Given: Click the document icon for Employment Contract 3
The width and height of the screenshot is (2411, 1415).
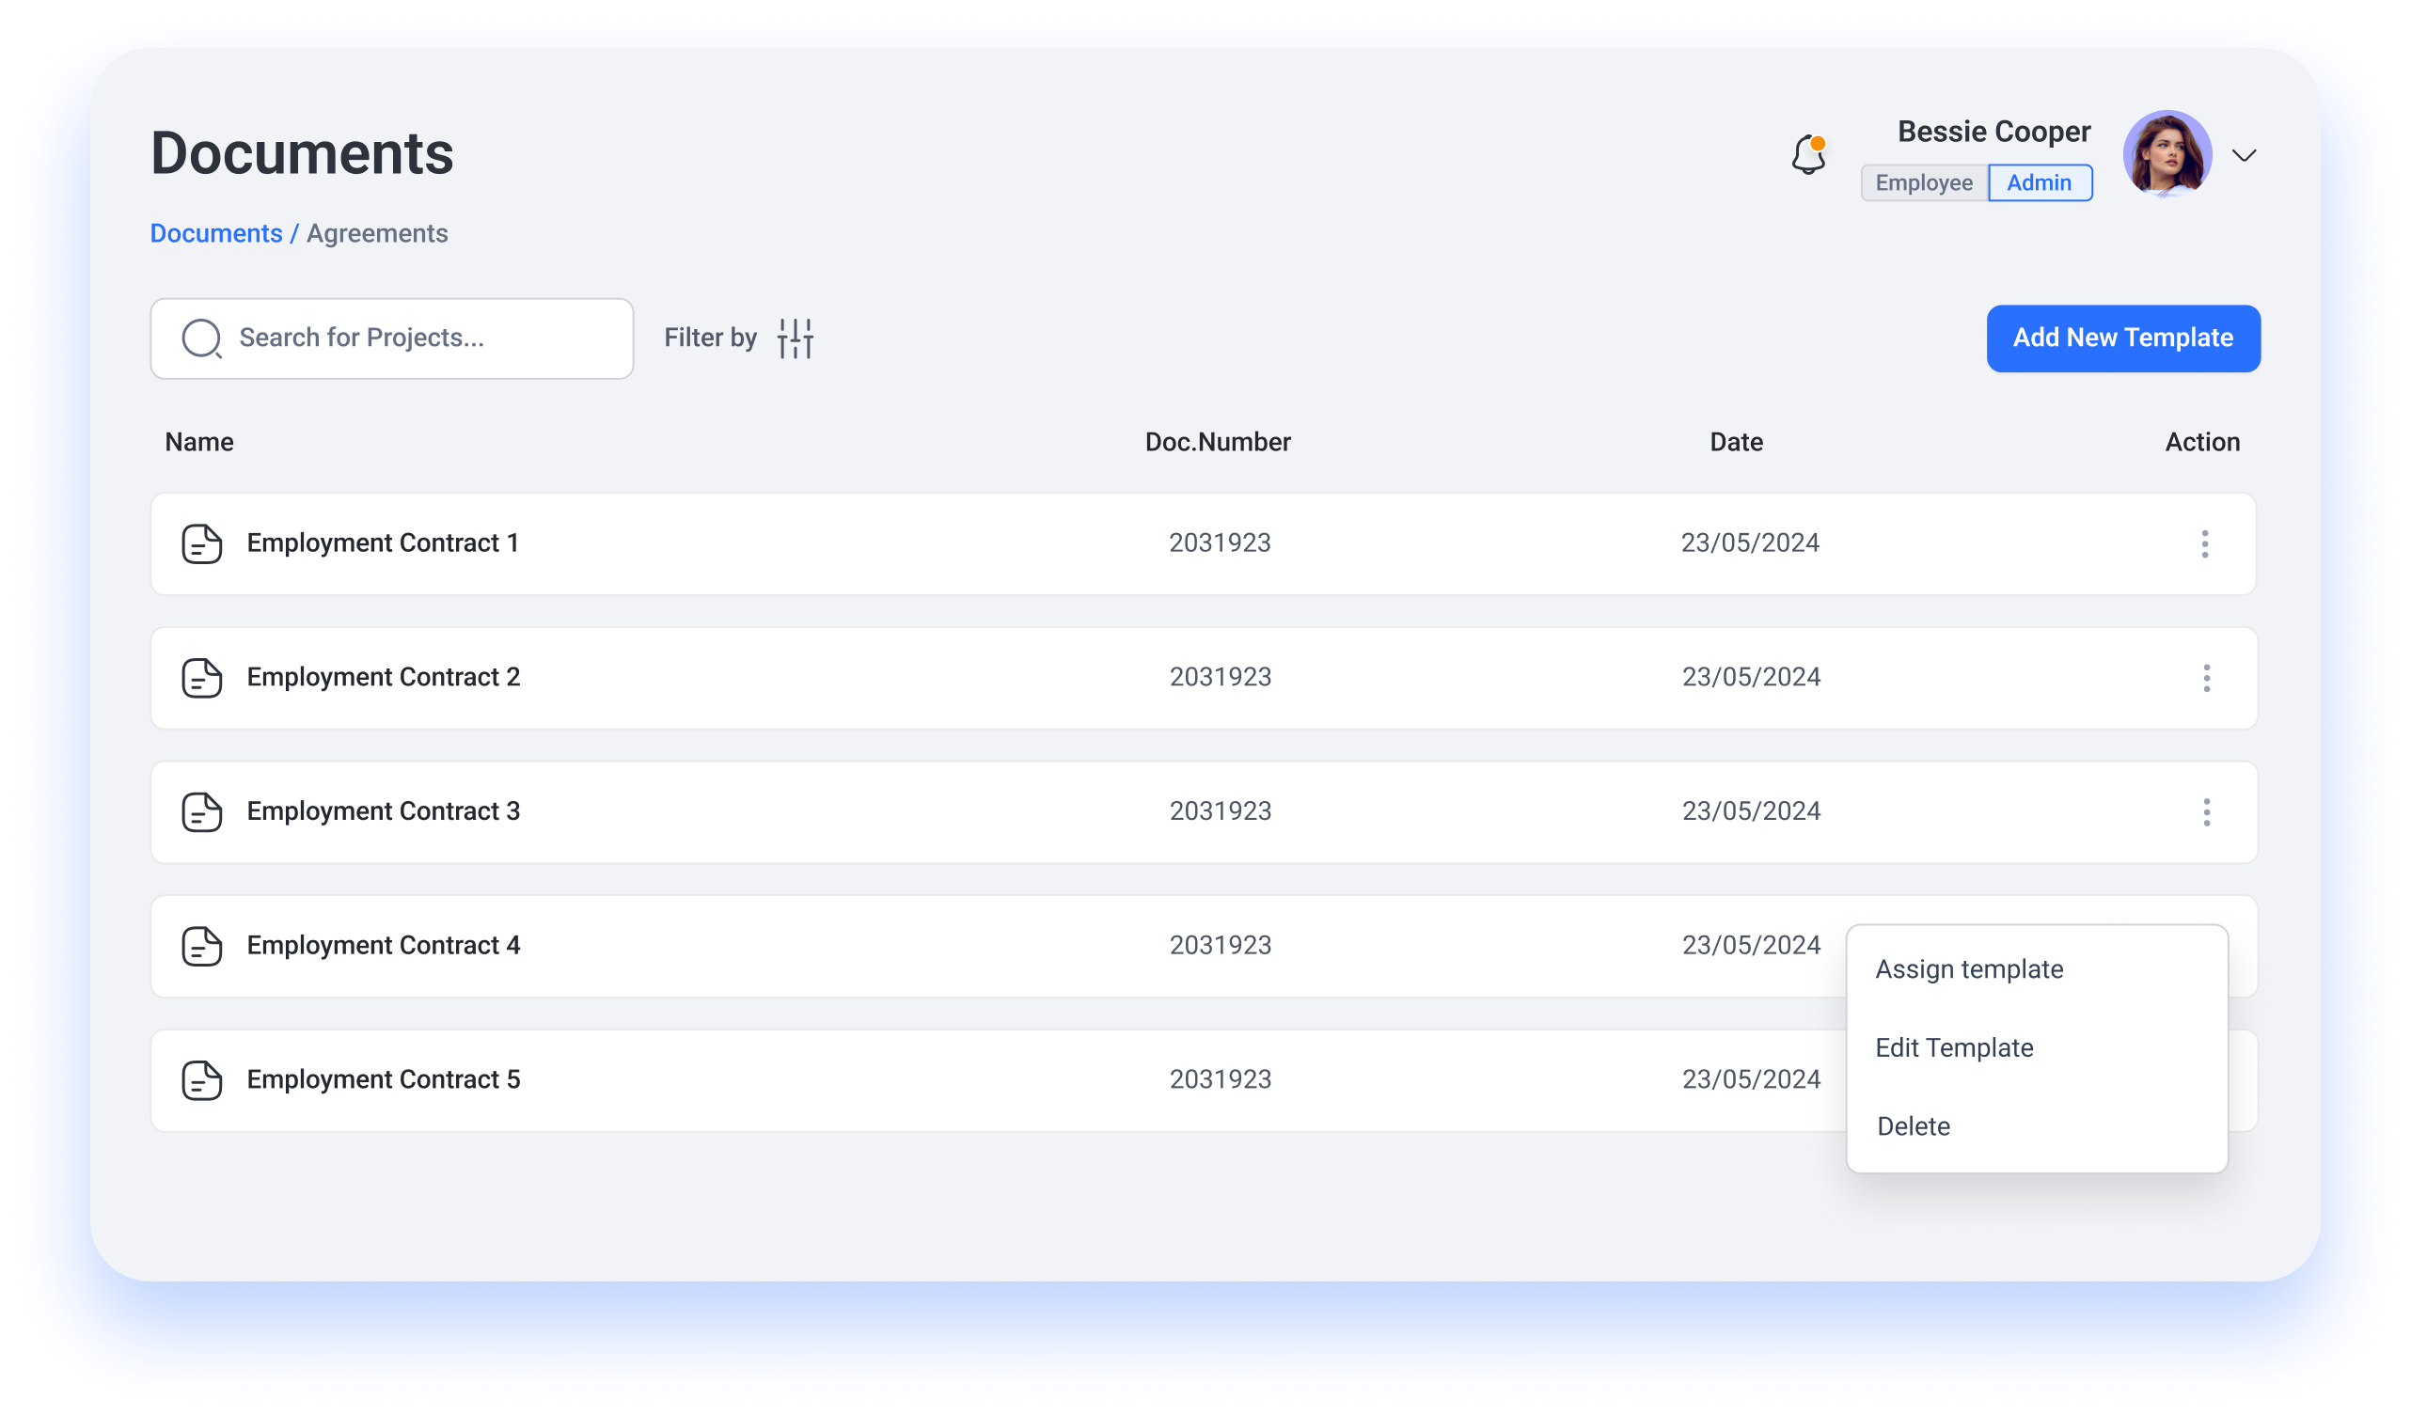Looking at the screenshot, I should pos(202,811).
